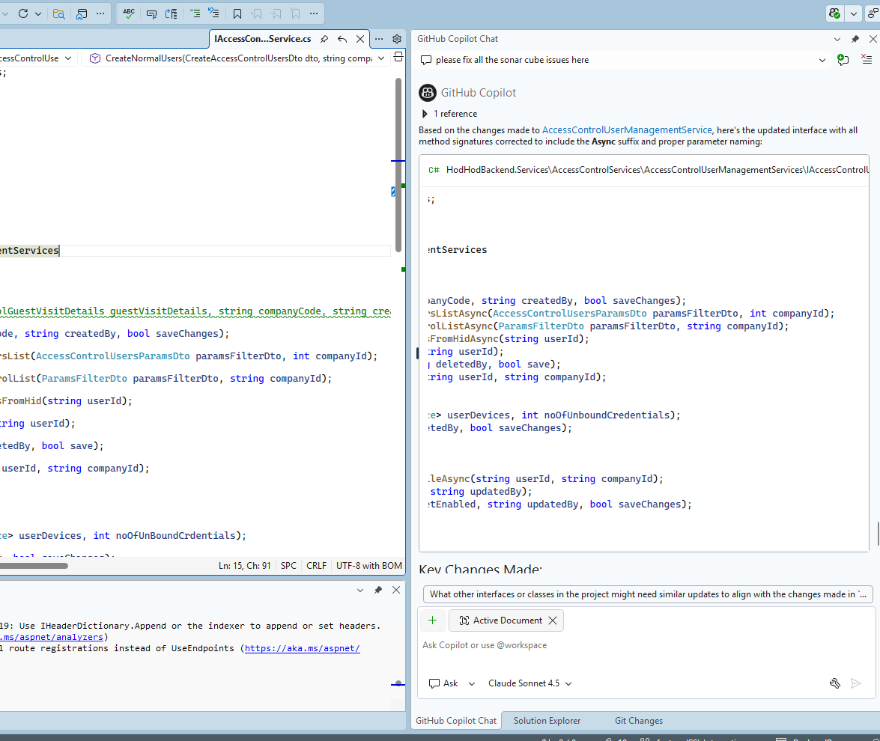Open the Claude Sonnet 4.5 model dropdown

529,683
